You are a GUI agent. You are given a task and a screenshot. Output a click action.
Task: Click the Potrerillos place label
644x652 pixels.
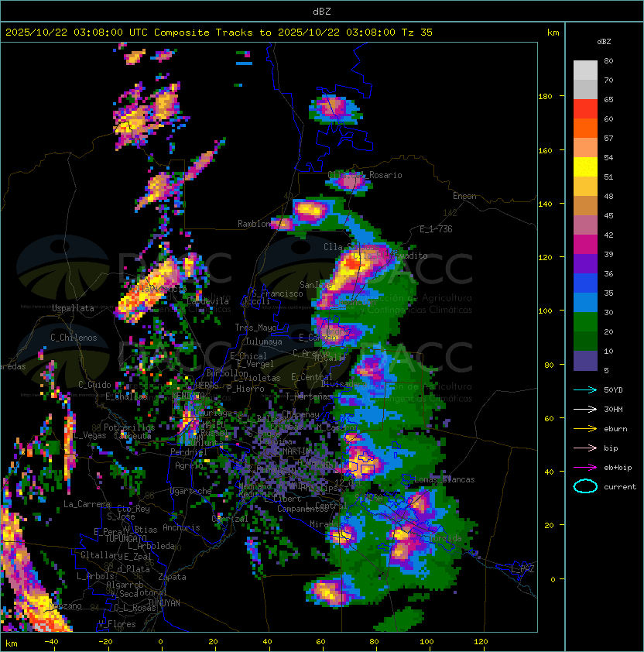(x=129, y=427)
